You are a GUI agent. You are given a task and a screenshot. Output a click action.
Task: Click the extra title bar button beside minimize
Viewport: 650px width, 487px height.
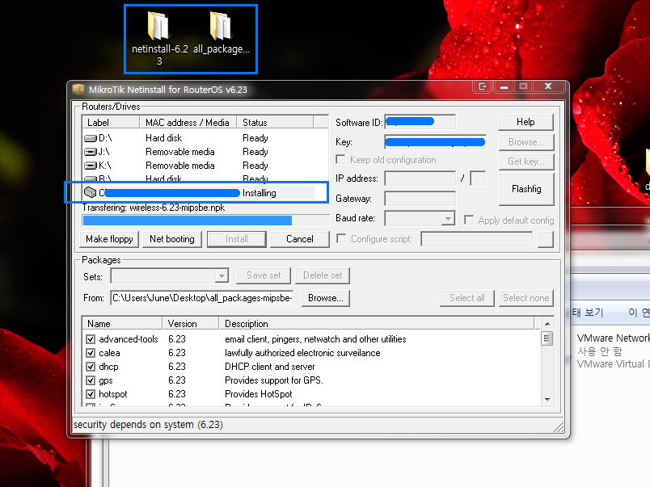click(x=482, y=86)
